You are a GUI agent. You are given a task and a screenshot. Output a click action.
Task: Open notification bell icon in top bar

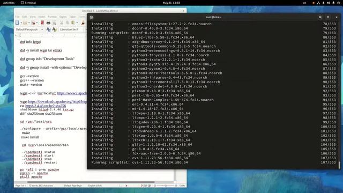323,3
